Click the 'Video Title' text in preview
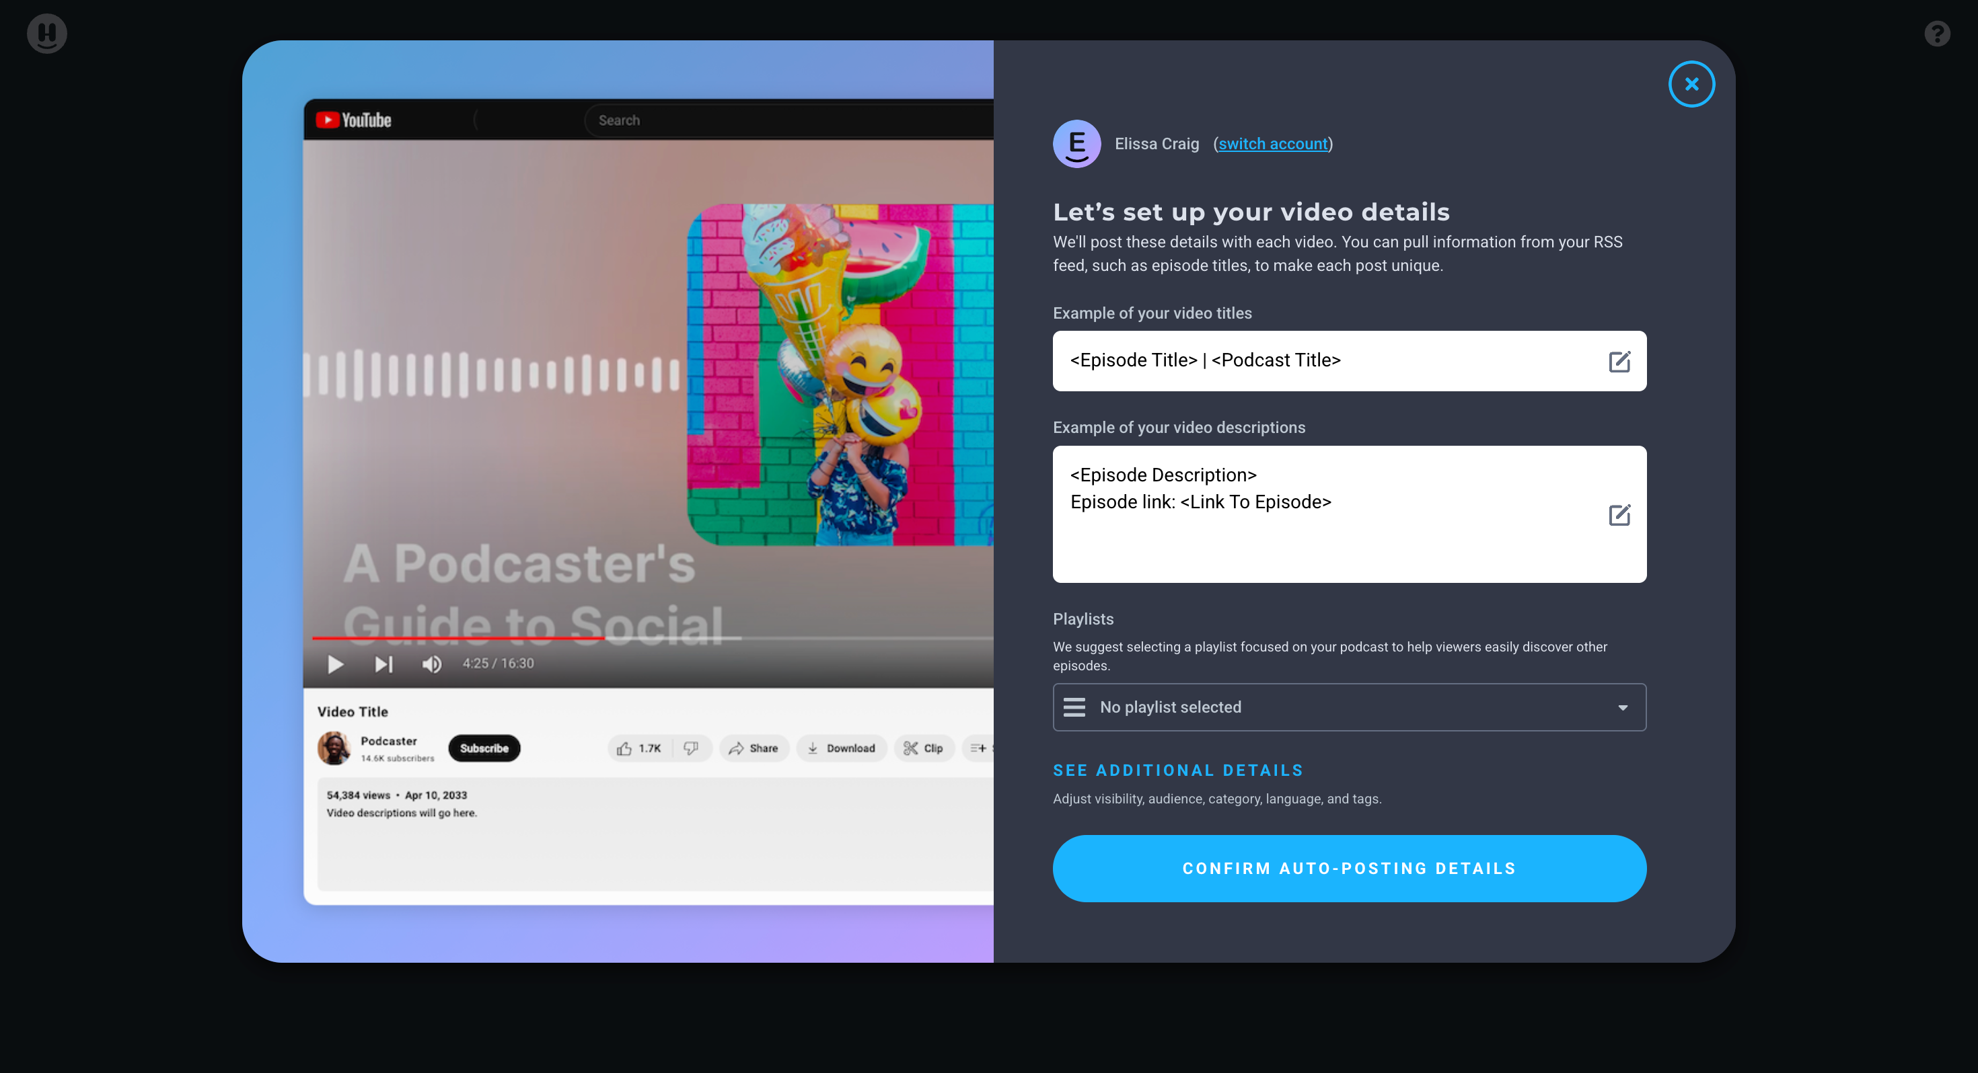Image resolution: width=1978 pixels, height=1073 pixels. pyautogui.click(x=353, y=711)
